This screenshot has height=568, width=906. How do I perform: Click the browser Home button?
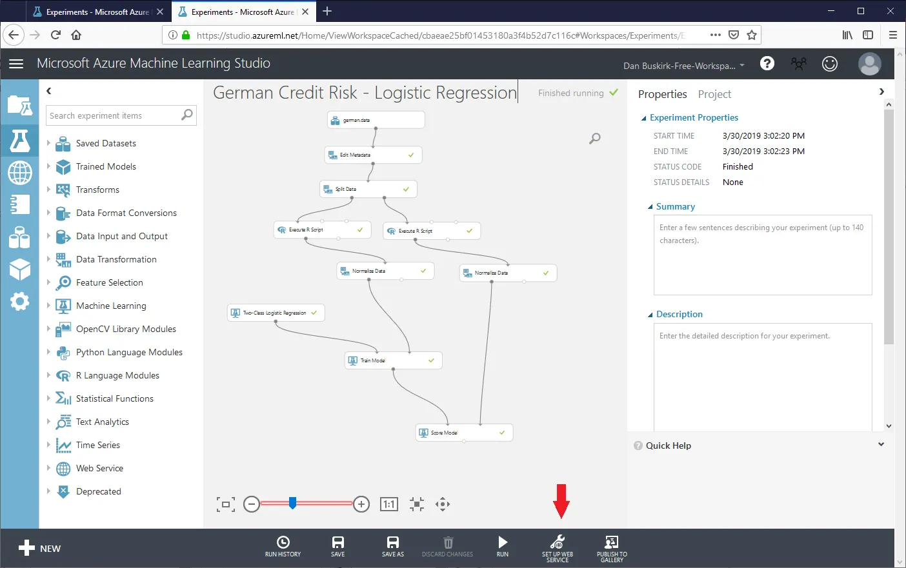[76, 35]
